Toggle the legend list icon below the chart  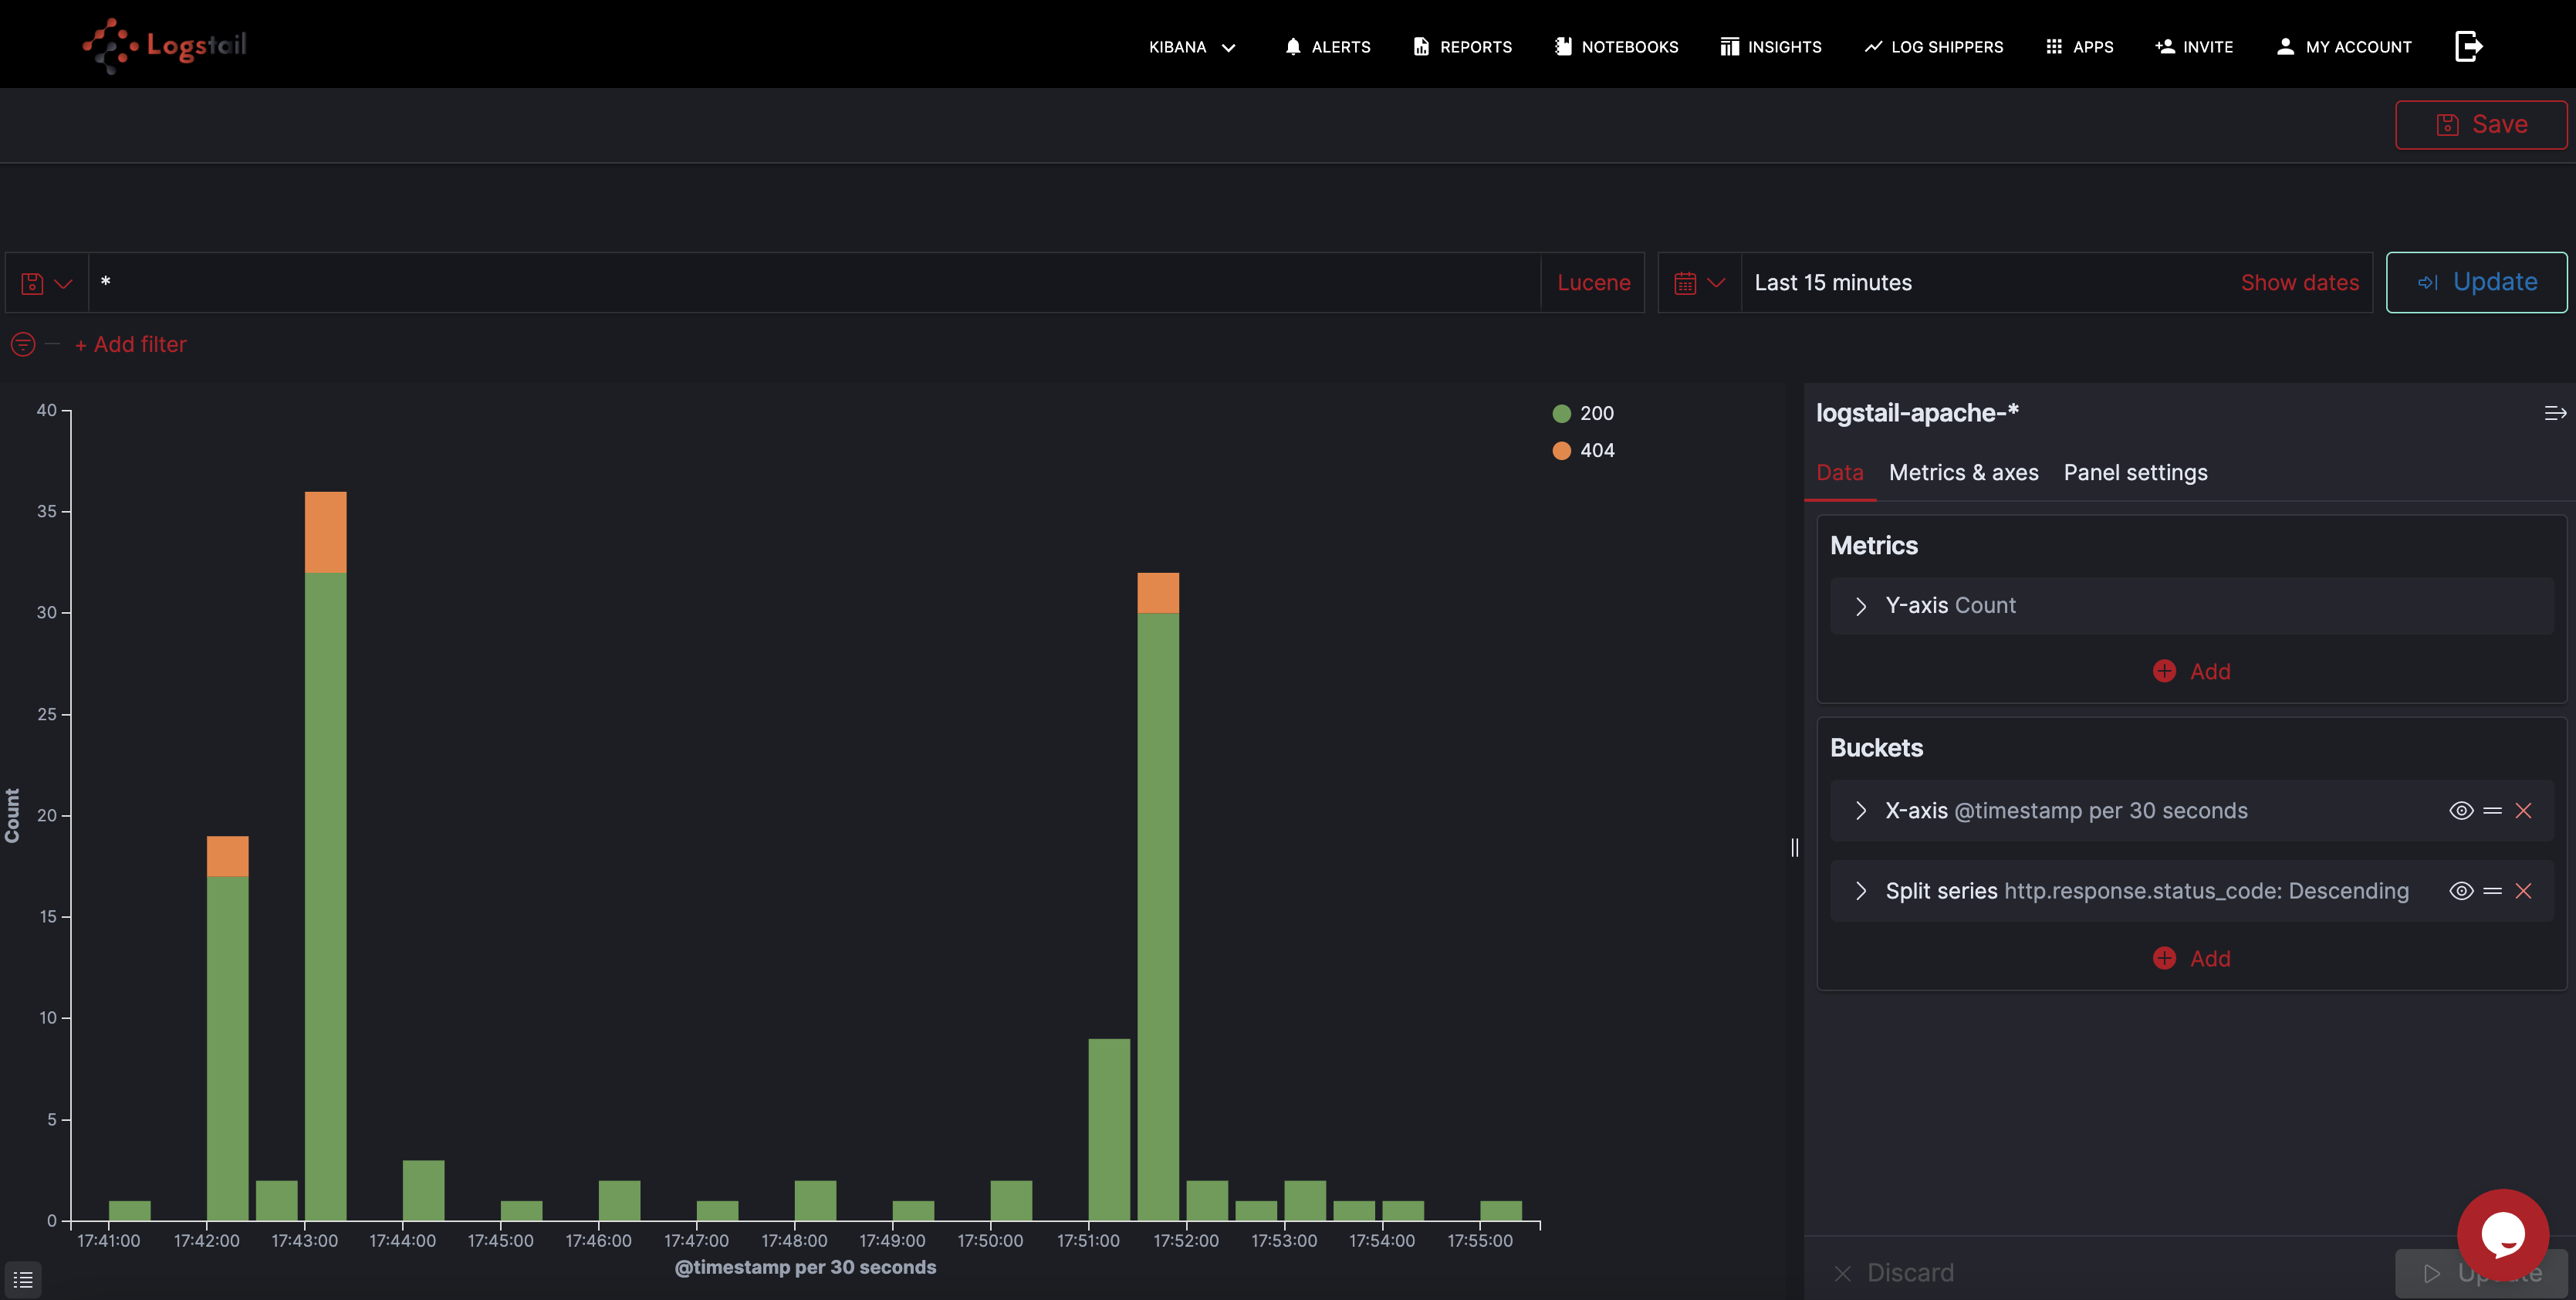pos(23,1280)
